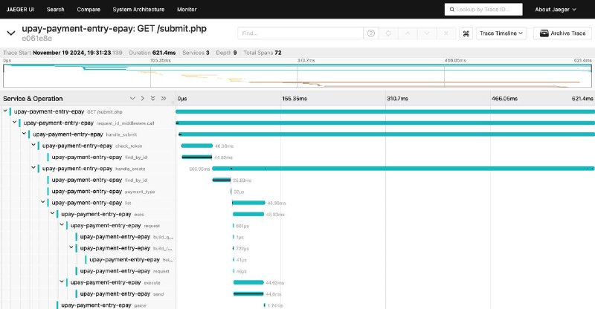Open the Compare page
The width and height of the screenshot is (595, 309).
pyautogui.click(x=89, y=10)
